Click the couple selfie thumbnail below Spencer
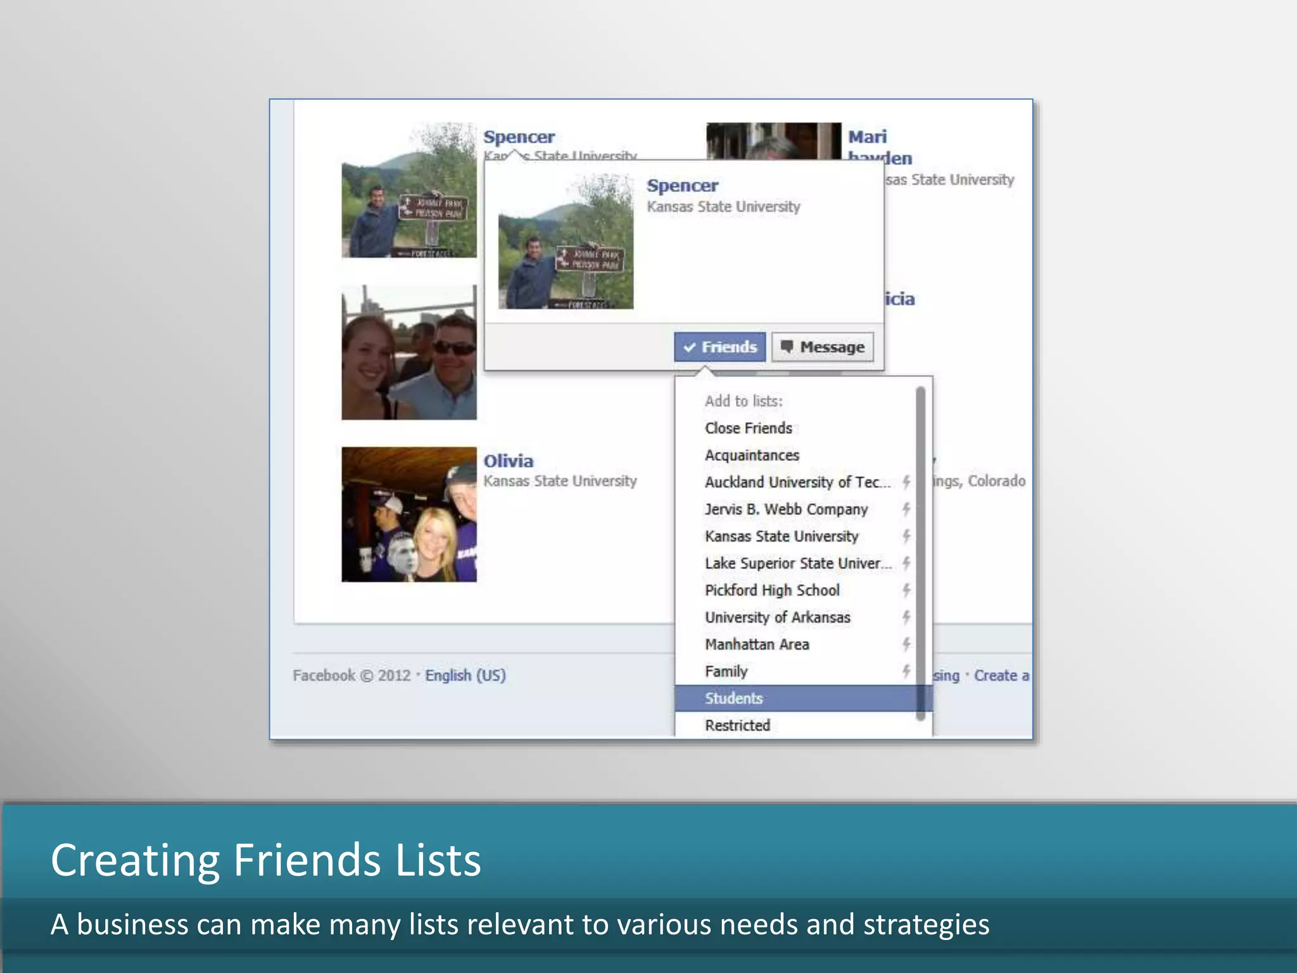This screenshot has width=1297, height=973. 409,352
